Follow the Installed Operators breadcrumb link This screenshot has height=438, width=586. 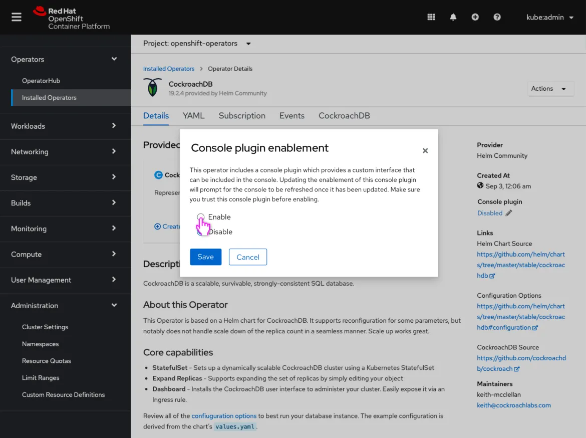pyautogui.click(x=169, y=69)
